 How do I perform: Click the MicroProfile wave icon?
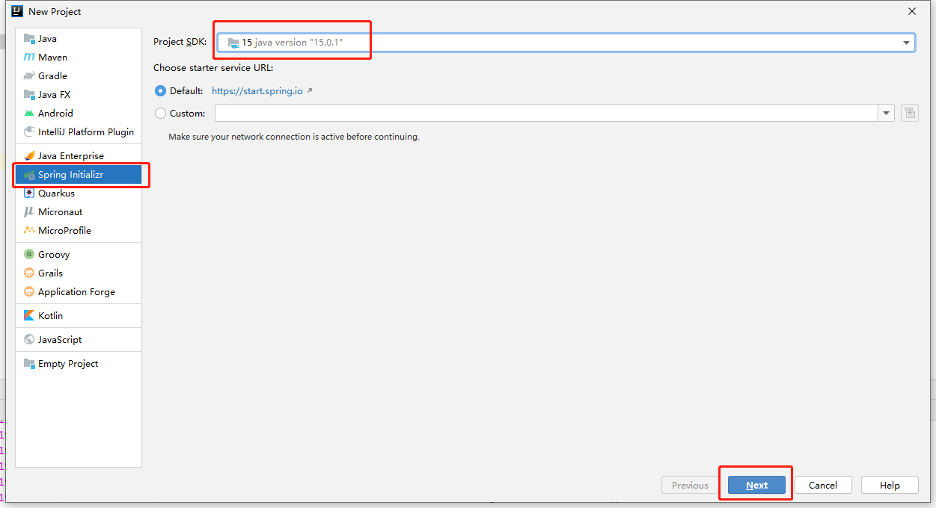tap(29, 231)
